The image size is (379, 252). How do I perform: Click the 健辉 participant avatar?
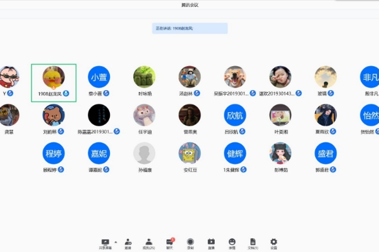(x=235, y=153)
